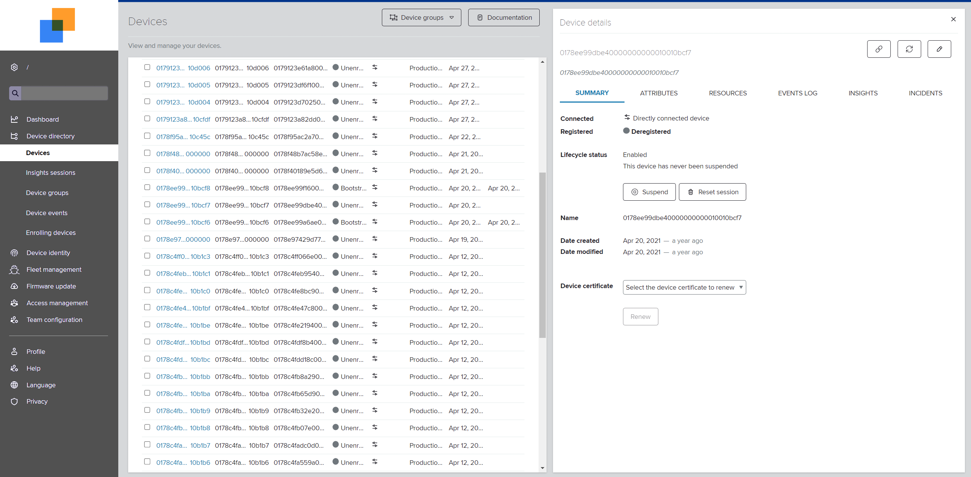Open the Language menu in sidebar

[x=41, y=385]
